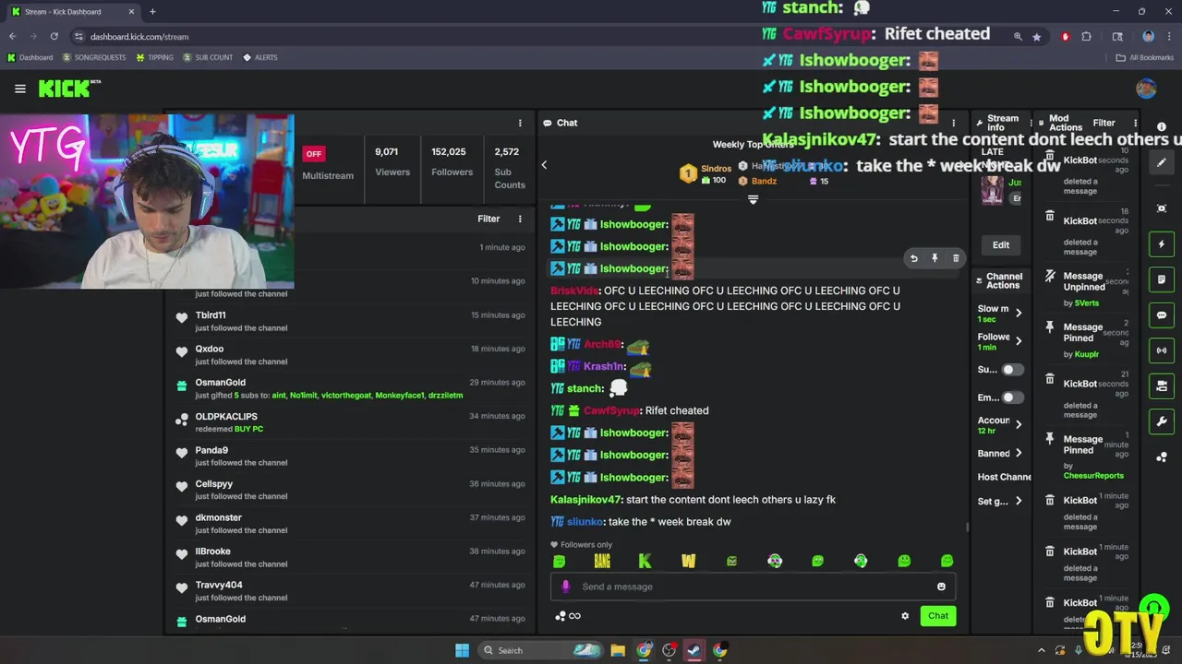The width and height of the screenshot is (1182, 664).
Task: Expand Slow mode settings chevron
Action: pyautogui.click(x=1019, y=313)
